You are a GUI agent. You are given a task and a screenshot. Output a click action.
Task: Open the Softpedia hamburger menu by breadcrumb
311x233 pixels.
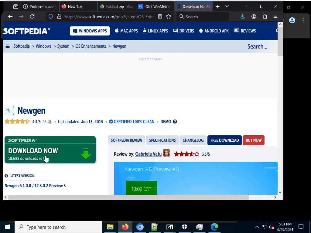[8, 46]
